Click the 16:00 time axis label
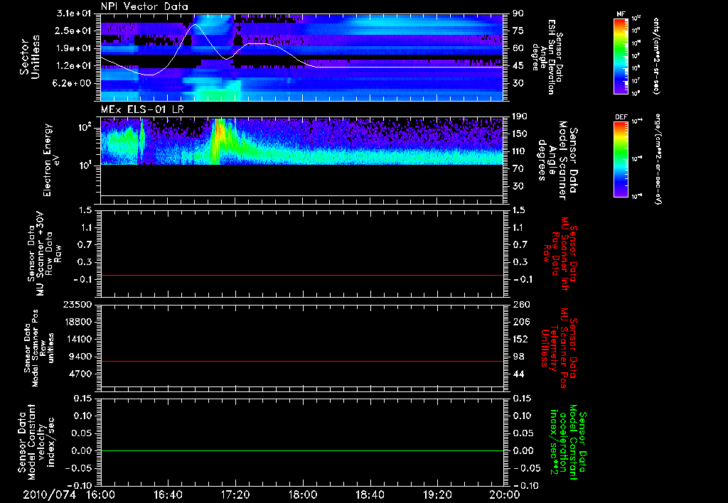 [101, 494]
